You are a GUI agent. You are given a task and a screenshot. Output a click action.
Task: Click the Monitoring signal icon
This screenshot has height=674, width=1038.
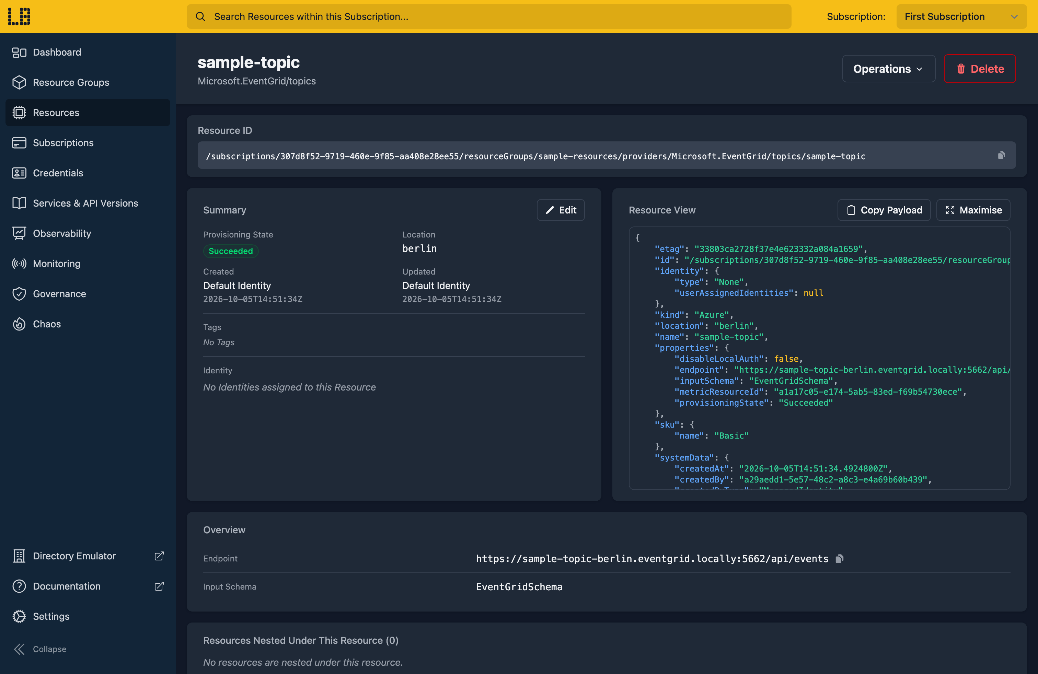(x=19, y=263)
